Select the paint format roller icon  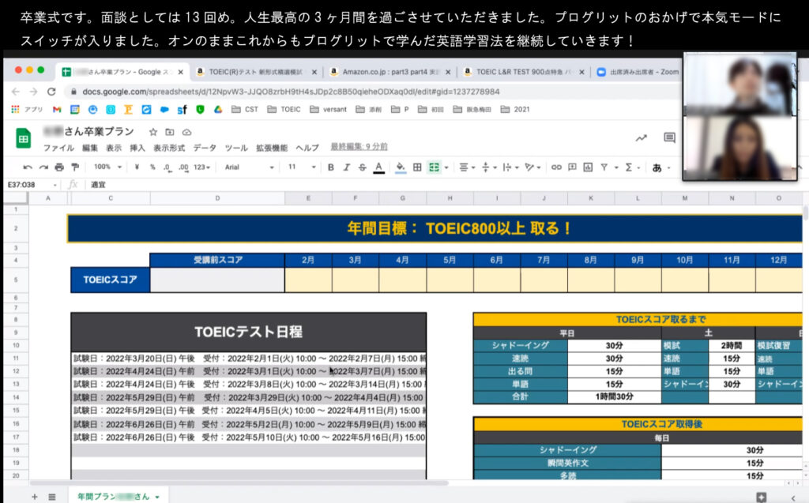(75, 167)
